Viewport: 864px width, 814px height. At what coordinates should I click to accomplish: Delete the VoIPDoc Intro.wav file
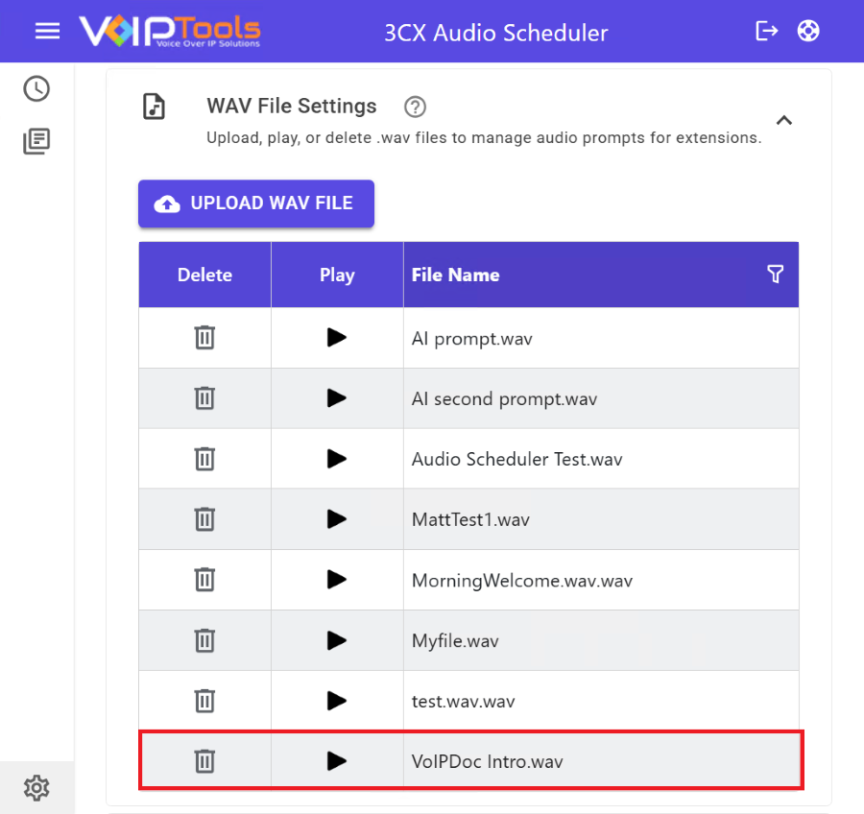coord(204,761)
